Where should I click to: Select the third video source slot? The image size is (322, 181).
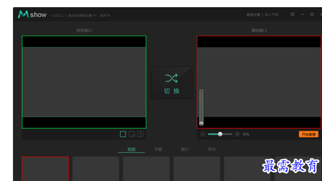[x=146, y=169]
